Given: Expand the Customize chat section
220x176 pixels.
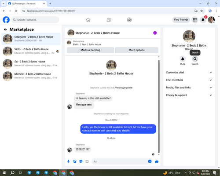Looking at the screenshot, I should point(189,73).
